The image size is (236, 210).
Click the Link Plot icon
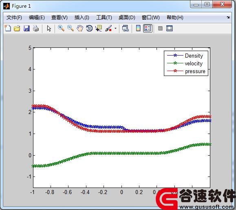pos(126,28)
